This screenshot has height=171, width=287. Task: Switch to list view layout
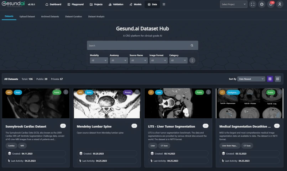pos(278,79)
